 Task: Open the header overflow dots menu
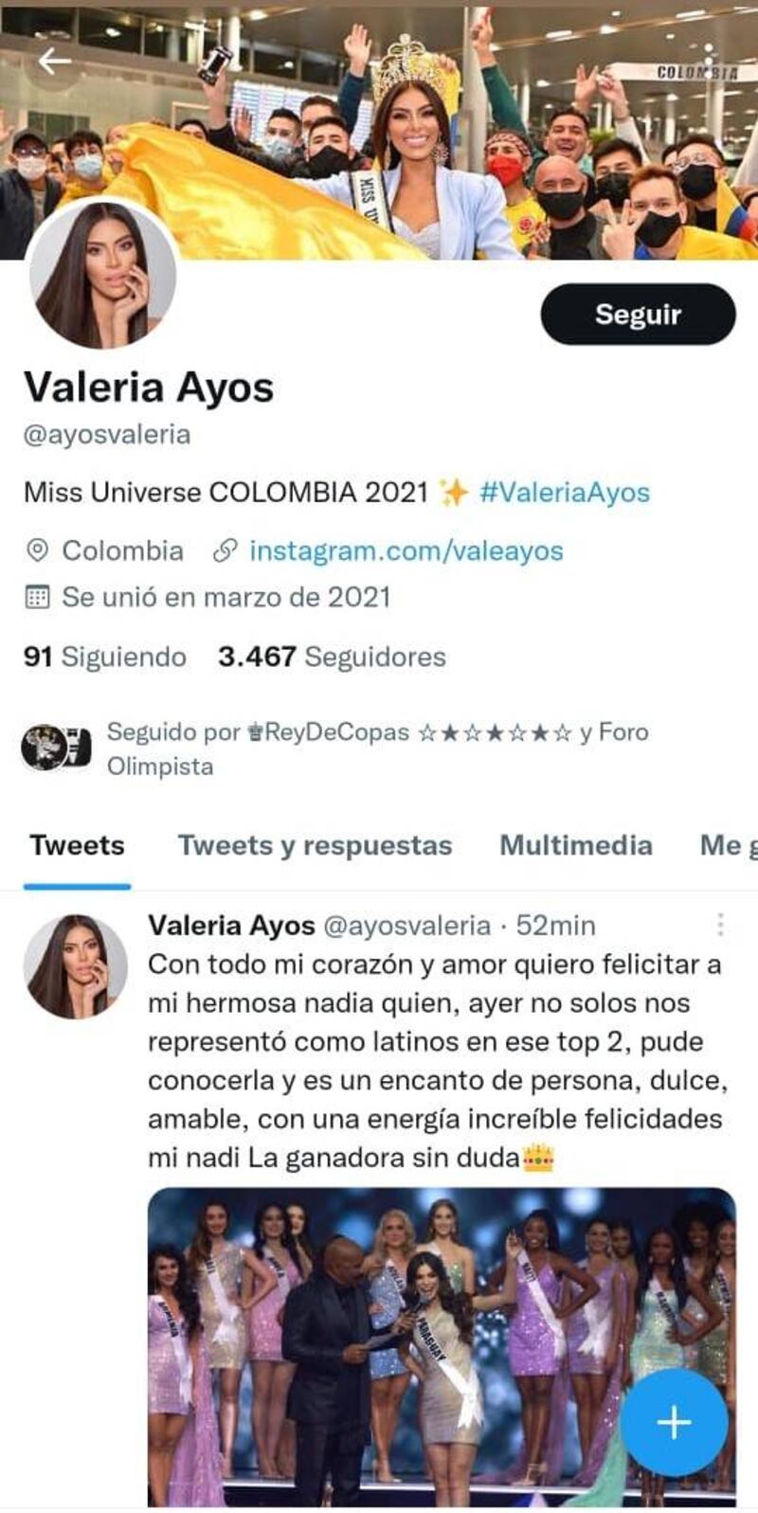pos(708,59)
